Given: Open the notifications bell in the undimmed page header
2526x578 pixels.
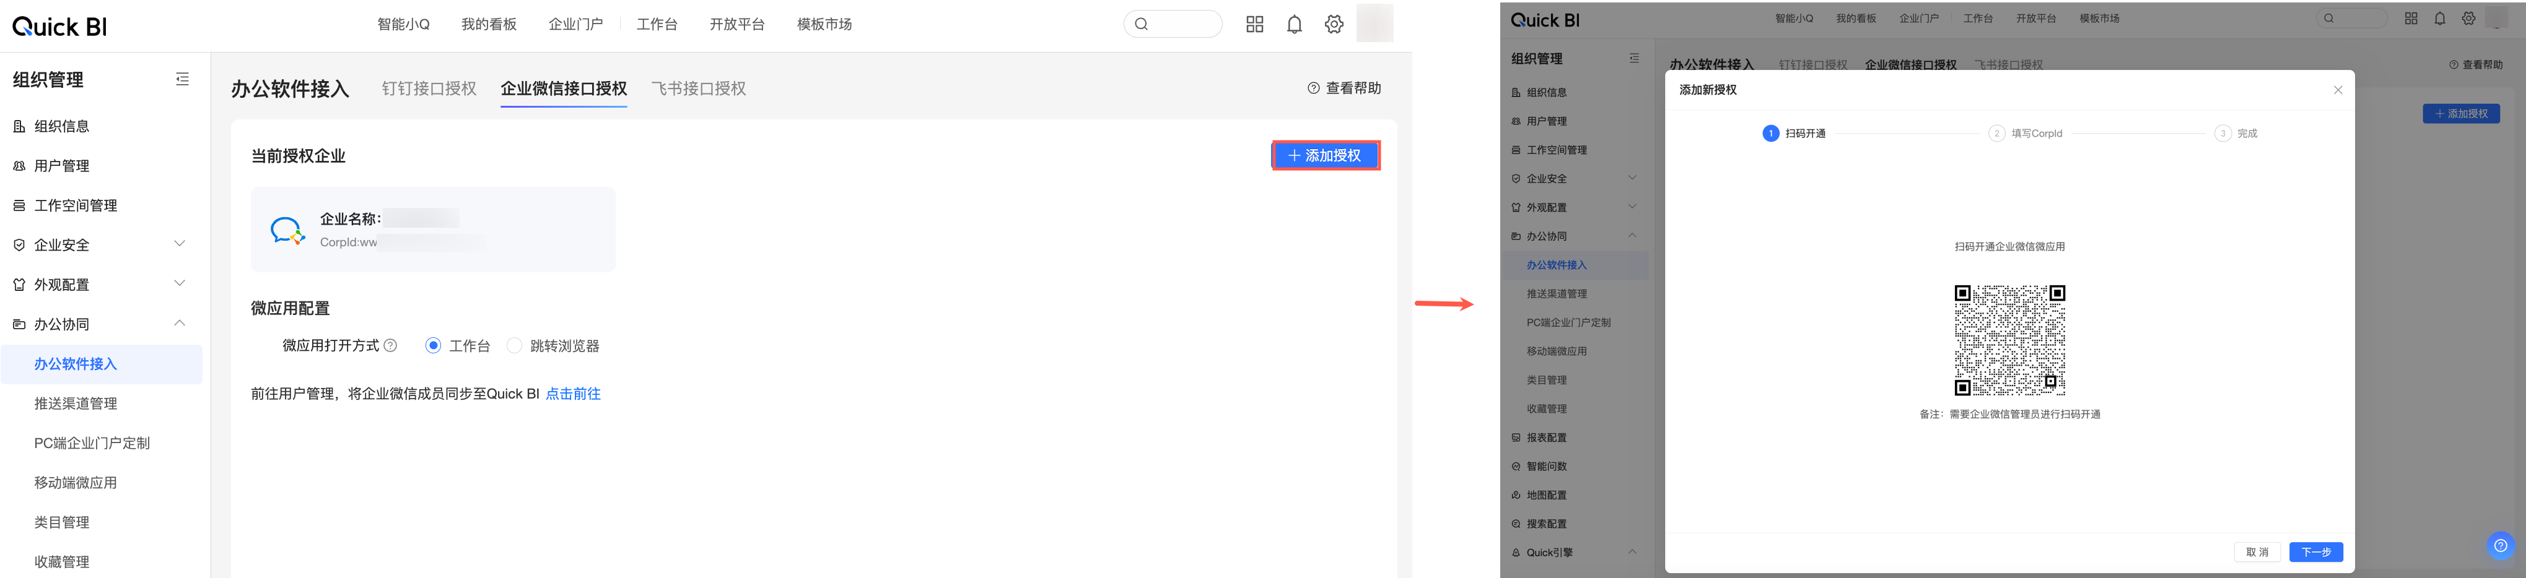Looking at the screenshot, I should [1295, 25].
